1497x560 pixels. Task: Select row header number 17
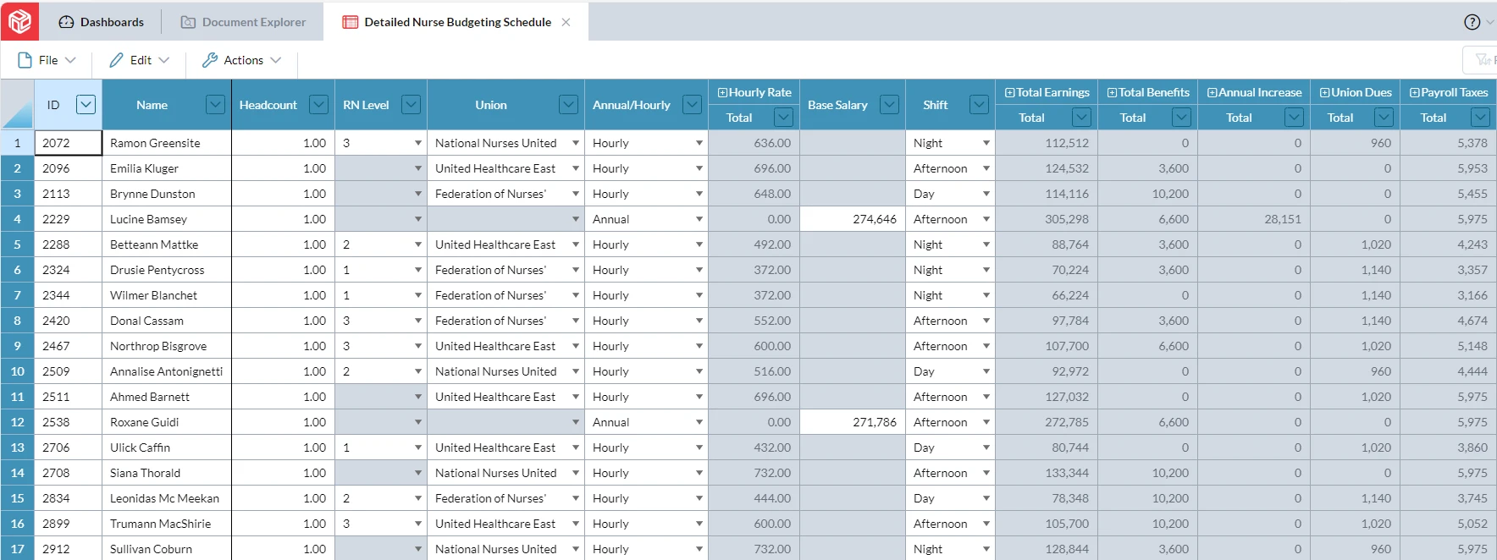pyautogui.click(x=17, y=549)
